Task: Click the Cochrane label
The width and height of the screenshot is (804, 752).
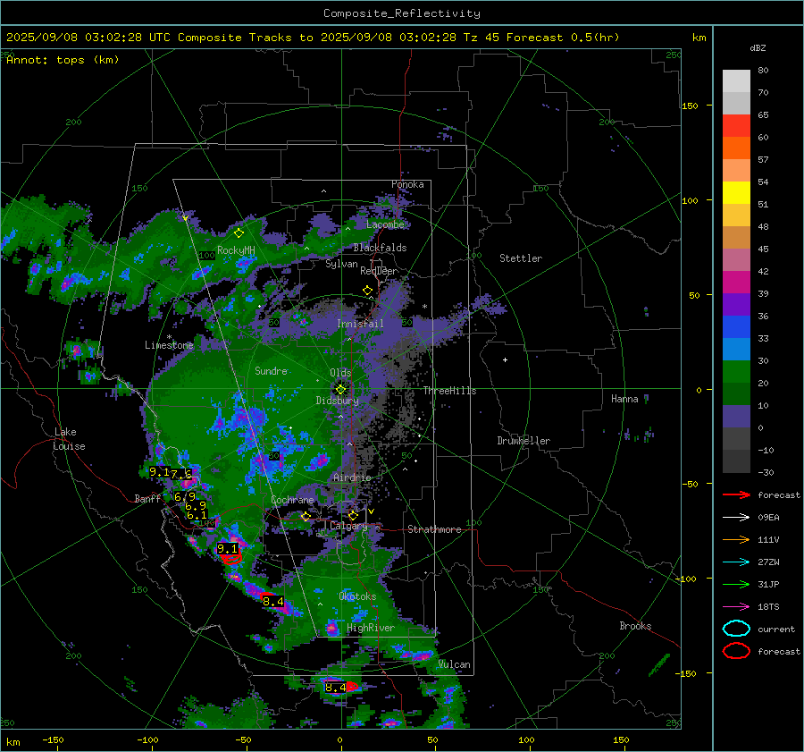Action: click(x=292, y=500)
